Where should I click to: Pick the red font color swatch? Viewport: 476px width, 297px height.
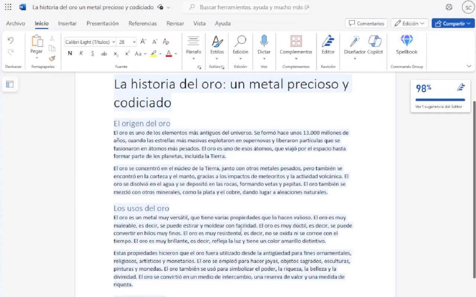(168, 54)
